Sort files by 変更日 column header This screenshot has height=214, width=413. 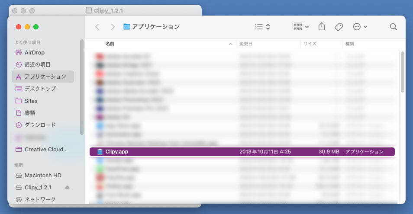(246, 44)
